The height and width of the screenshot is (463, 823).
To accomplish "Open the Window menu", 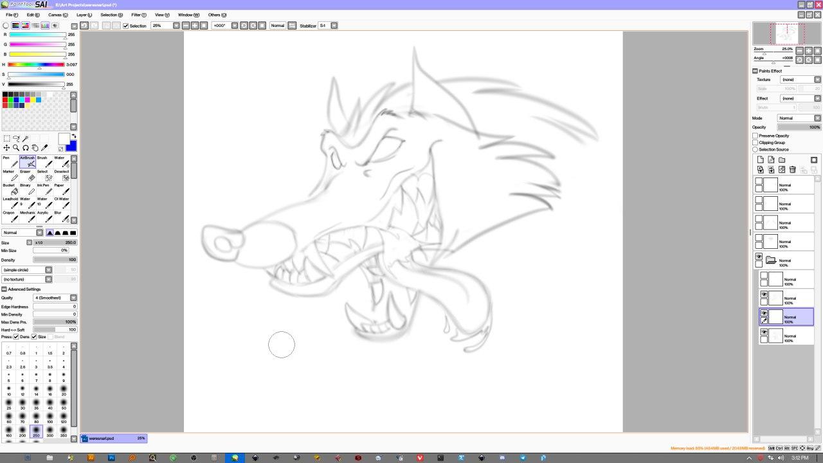I will click(x=188, y=15).
